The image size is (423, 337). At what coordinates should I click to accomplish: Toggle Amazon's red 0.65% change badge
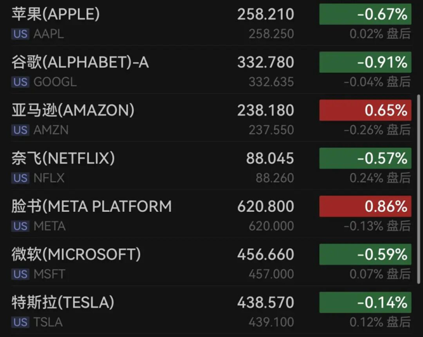365,110
